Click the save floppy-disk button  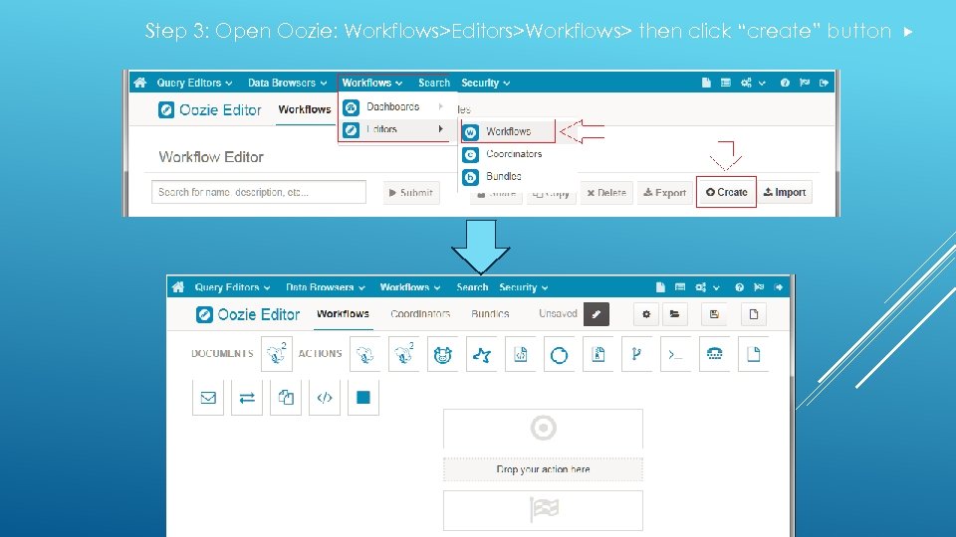click(x=714, y=314)
